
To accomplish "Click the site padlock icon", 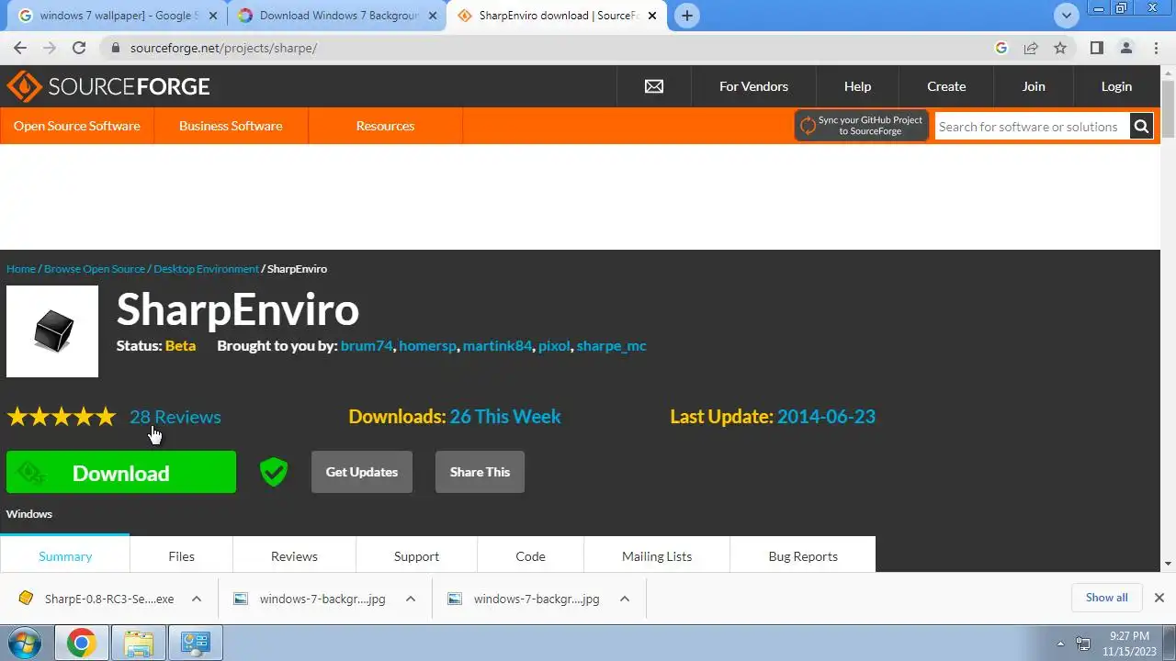I will click(115, 48).
